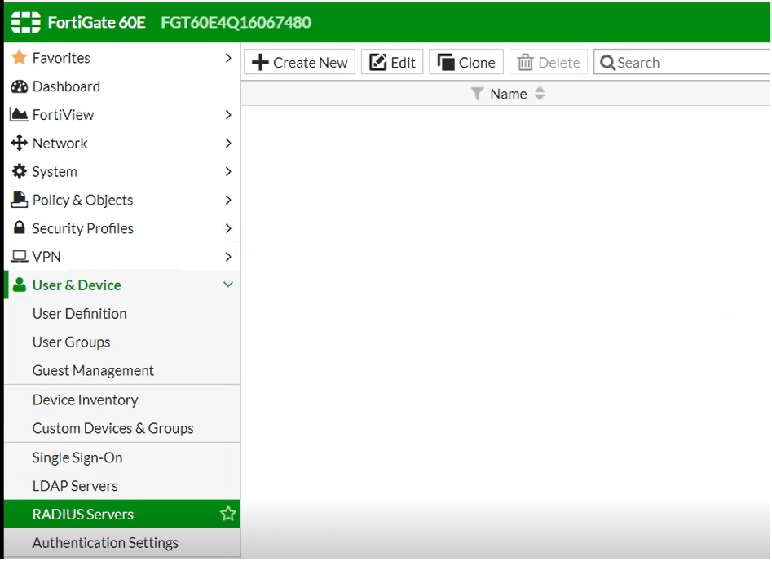
Task: Click the Security Profiles lock icon
Action: click(x=19, y=228)
